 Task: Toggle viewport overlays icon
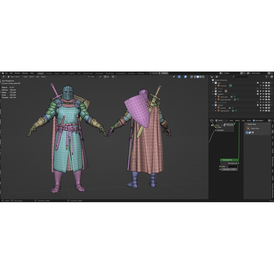pos(185,77)
